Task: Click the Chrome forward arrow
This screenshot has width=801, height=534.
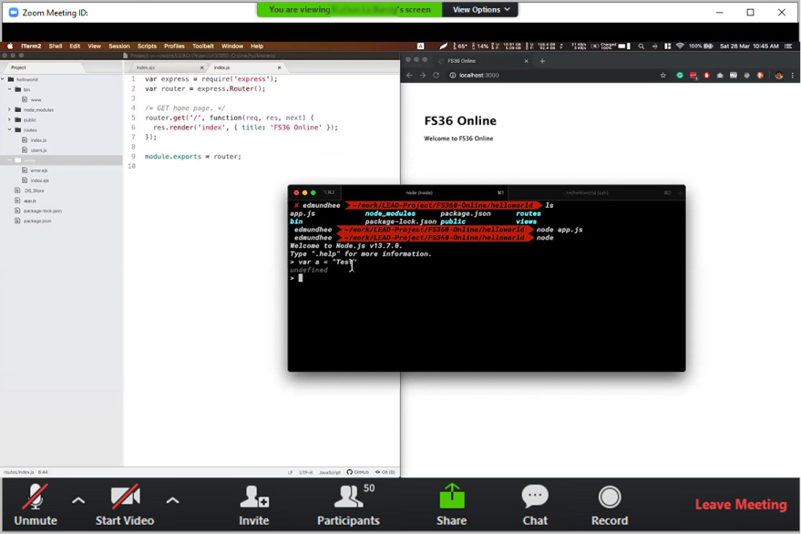Action: point(423,75)
